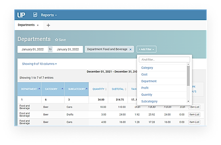Select the Departments tab
221x145 pixels.
tap(26, 25)
